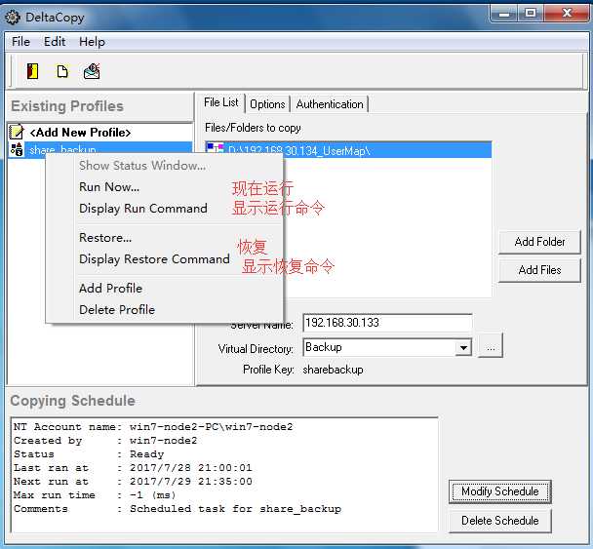Click the Add Files button
The height and width of the screenshot is (549, 593).
tap(539, 270)
